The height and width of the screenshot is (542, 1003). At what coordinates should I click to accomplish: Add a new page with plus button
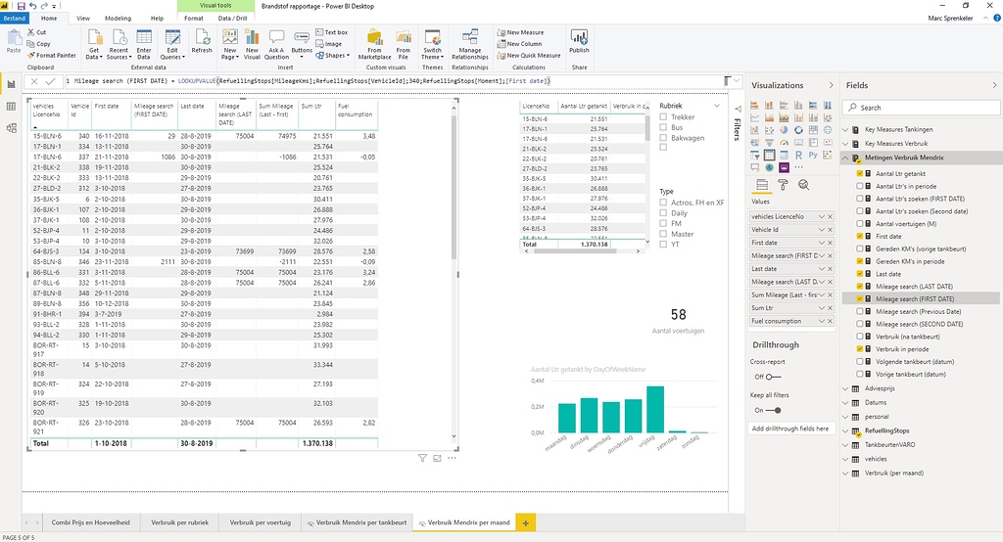point(526,523)
